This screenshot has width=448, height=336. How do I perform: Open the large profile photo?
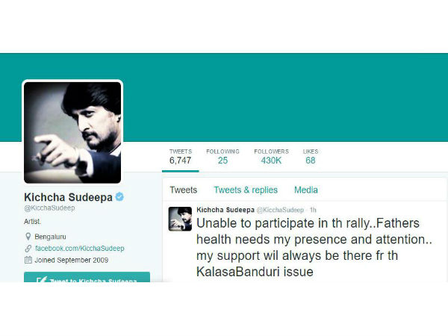tap(72, 133)
